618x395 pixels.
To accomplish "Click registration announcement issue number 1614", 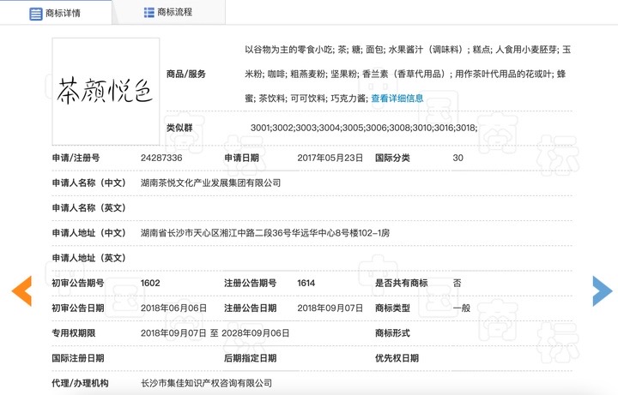I will click(307, 283).
